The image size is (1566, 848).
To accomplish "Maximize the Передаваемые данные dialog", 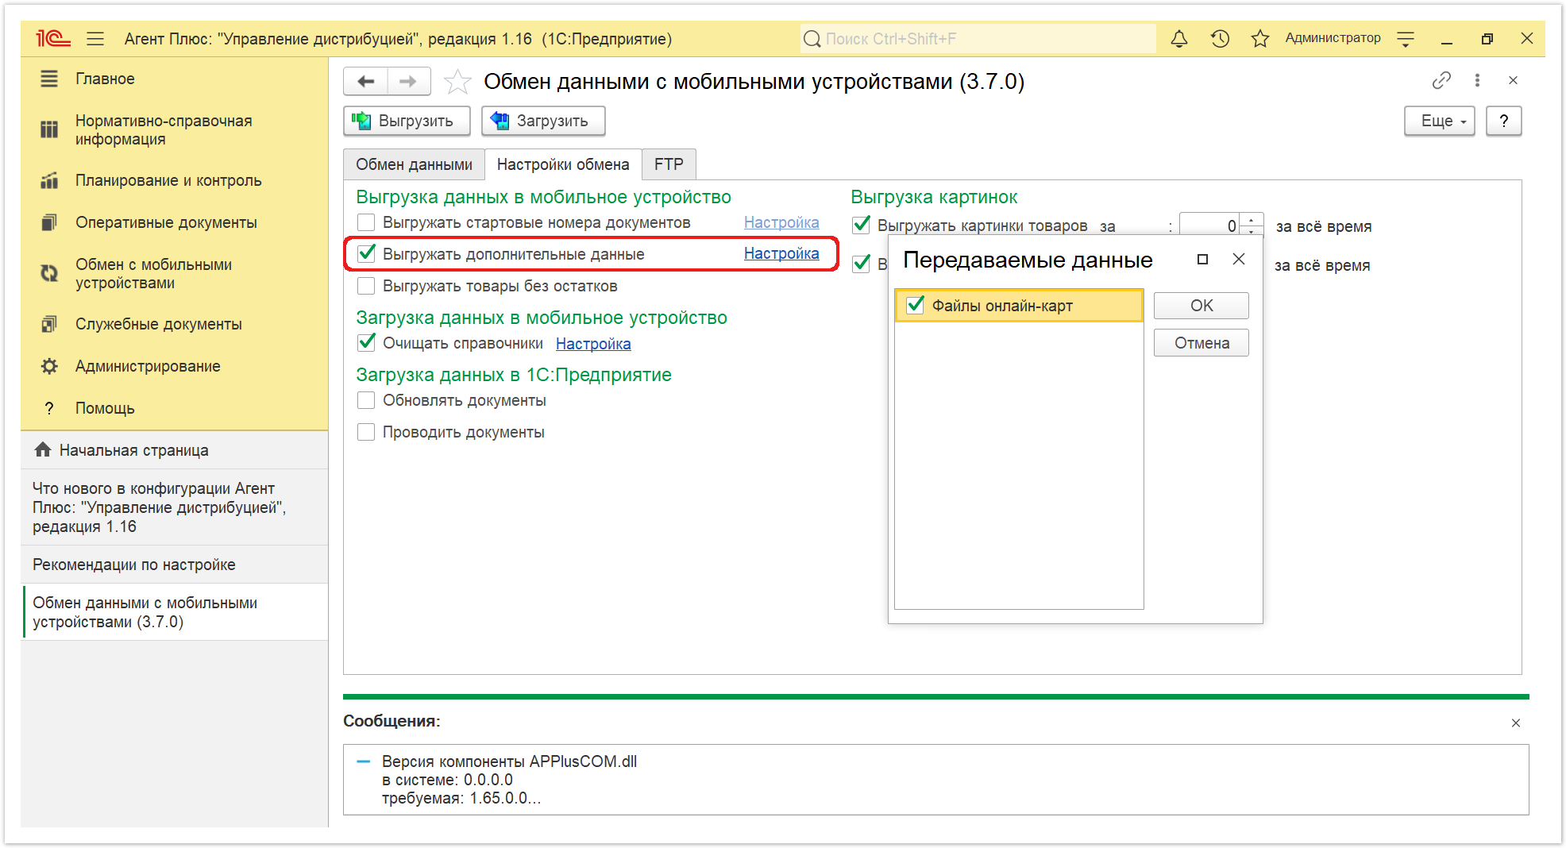I will pyautogui.click(x=1202, y=260).
